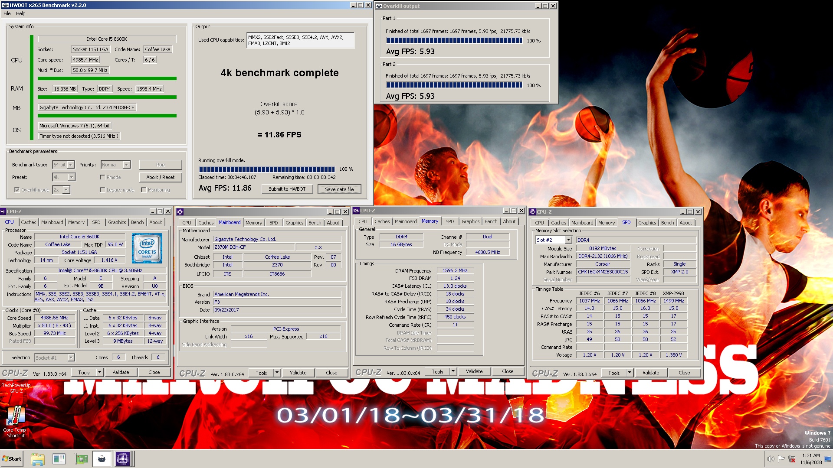
Task: Click Submit to HWBOT button
Action: point(287,189)
